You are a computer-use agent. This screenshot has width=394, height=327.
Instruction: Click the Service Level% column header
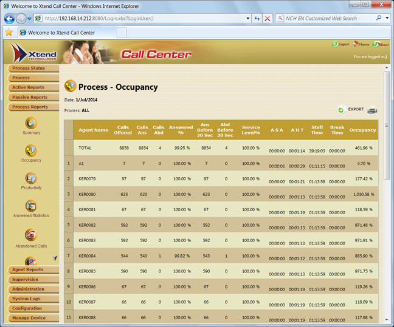(251, 130)
